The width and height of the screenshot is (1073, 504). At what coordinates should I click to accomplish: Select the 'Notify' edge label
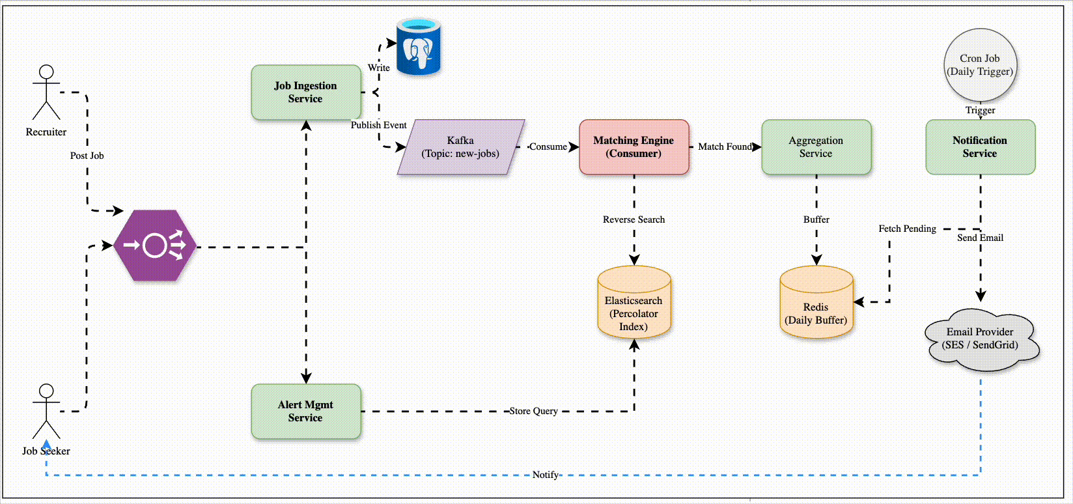click(x=546, y=475)
